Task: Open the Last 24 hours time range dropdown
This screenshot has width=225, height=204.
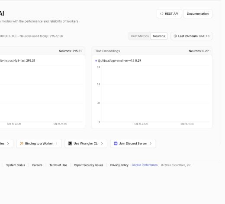Action: (191, 36)
